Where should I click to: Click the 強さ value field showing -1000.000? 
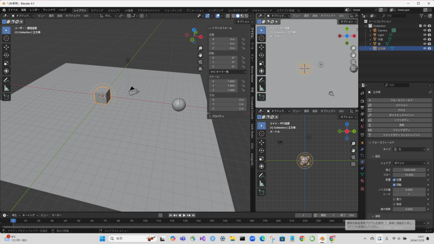[409, 170]
